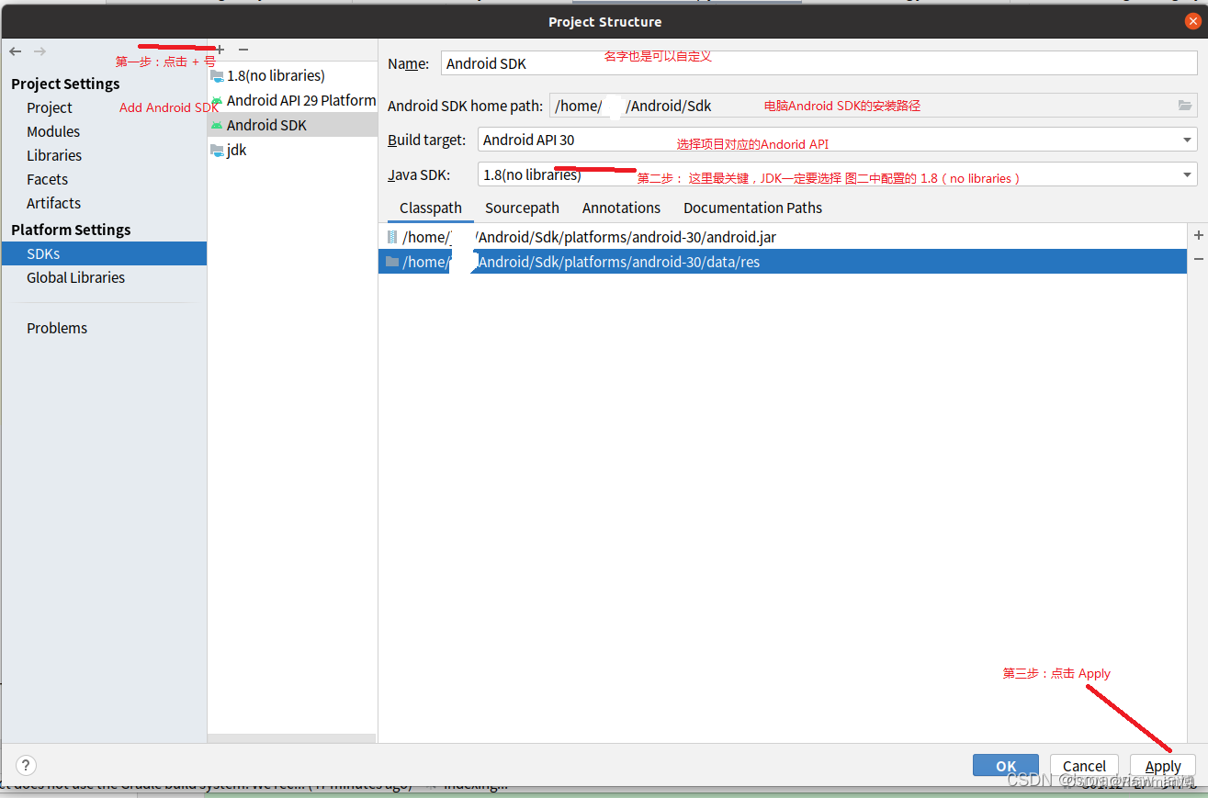Screen dimensions: 1208x798
Task: Click the Cancel button
Action: (1084, 766)
